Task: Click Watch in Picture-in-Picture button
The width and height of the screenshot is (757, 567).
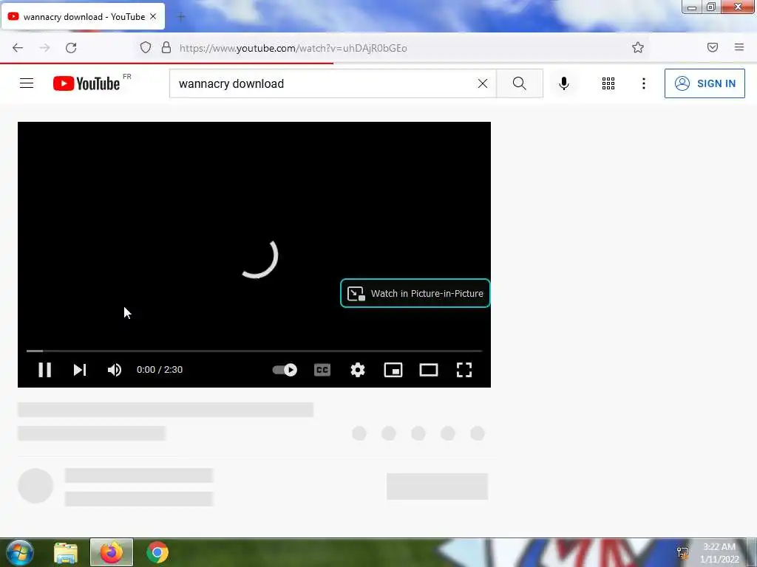Action: pyautogui.click(x=415, y=293)
